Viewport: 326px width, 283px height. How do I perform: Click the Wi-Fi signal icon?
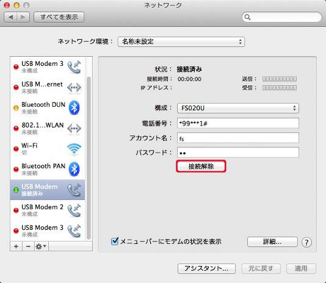coord(74,149)
